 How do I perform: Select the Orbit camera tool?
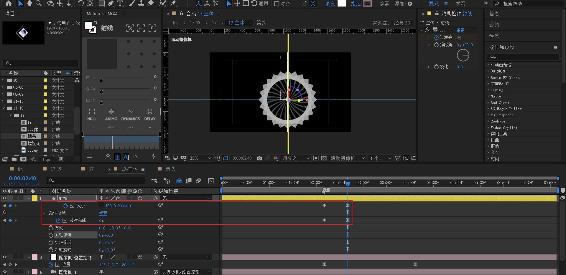[x=51, y=3]
